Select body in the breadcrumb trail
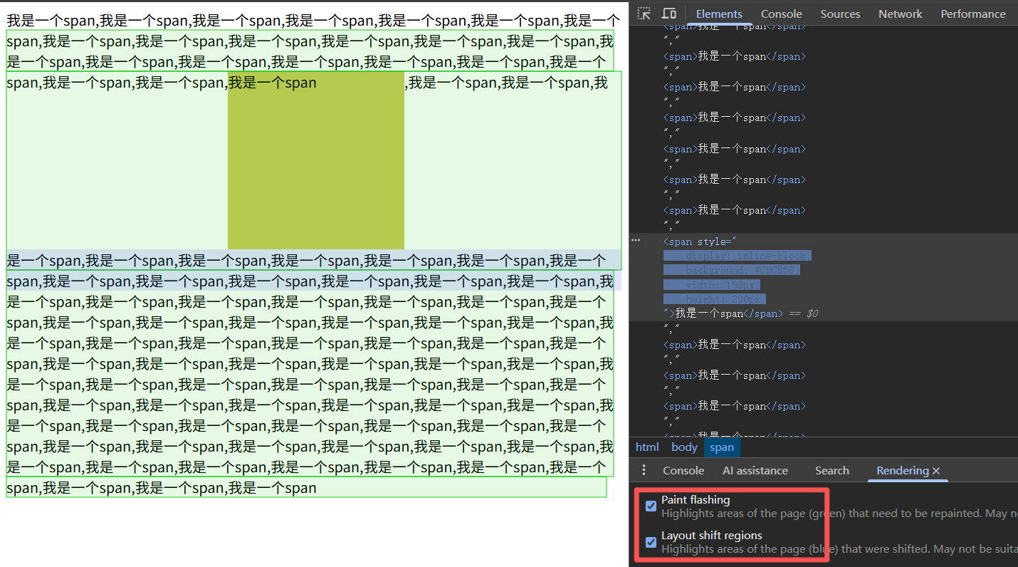This screenshot has width=1018, height=567. (x=684, y=447)
